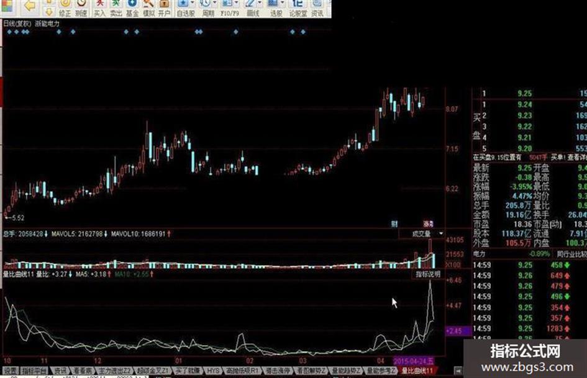Open the 模拟 simulation trading icon
587x378 pixels.
tap(148, 8)
